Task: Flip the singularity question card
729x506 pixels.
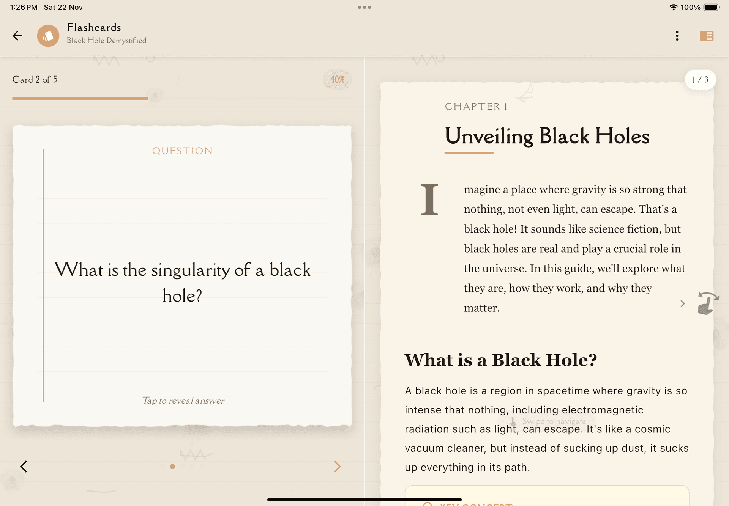Action: 182,282
